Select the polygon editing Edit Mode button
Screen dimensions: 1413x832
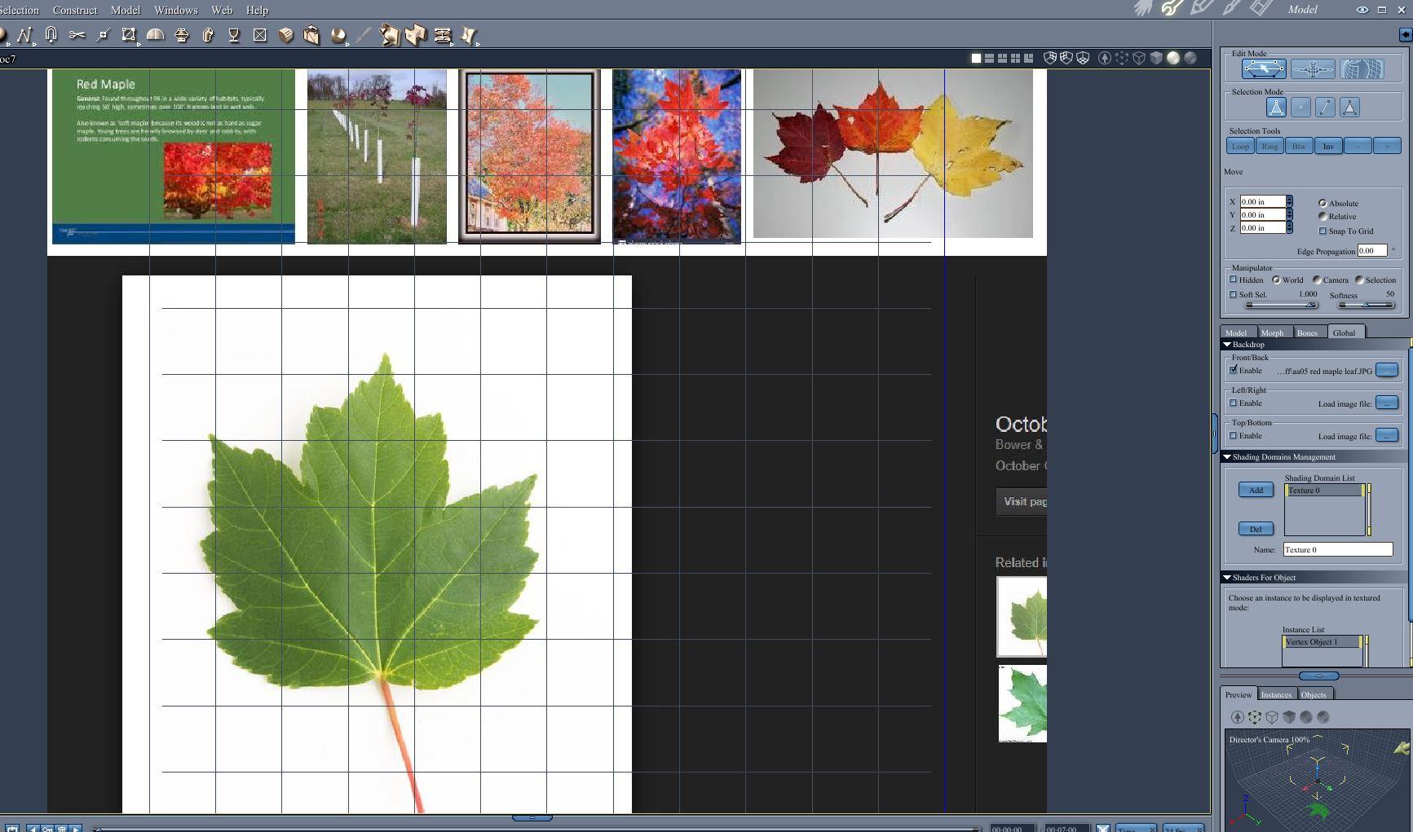(x=1264, y=69)
